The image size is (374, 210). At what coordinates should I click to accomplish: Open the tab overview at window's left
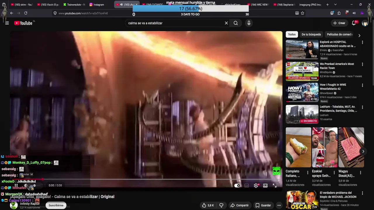[x=4, y=5]
